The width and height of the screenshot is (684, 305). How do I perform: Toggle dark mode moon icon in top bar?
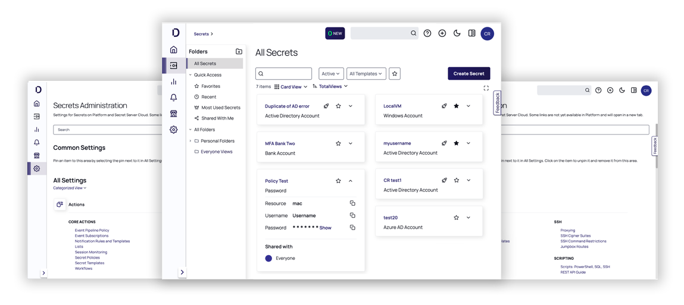[457, 33]
